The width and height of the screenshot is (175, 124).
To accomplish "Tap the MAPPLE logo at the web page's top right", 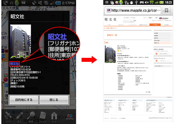I will [x=164, y=18].
